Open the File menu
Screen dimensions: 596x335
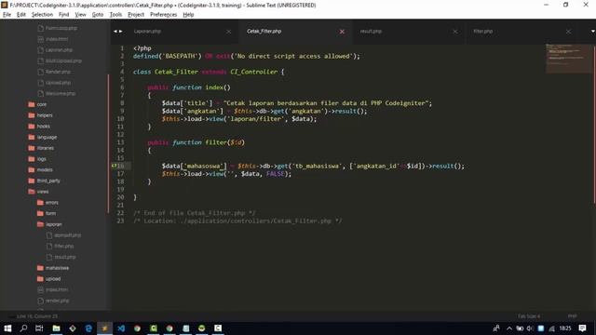(x=7, y=15)
